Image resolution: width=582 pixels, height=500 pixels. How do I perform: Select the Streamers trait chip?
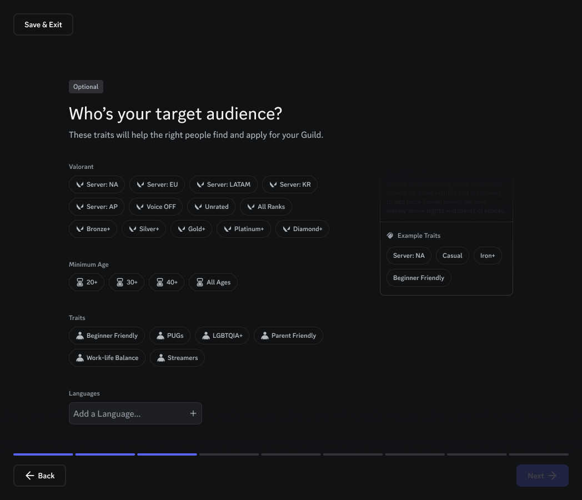tap(177, 358)
